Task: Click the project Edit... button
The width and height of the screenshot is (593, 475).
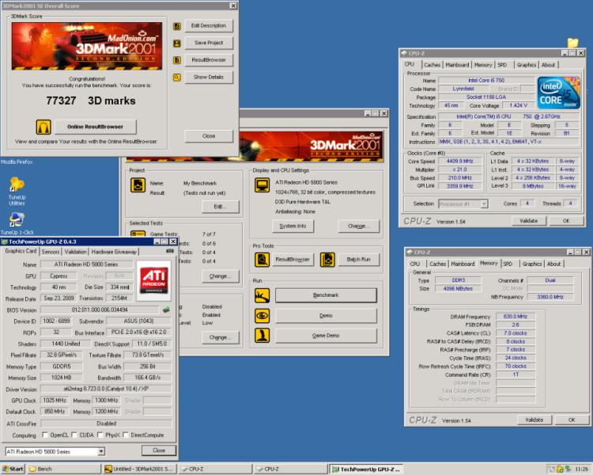Action: (x=220, y=207)
